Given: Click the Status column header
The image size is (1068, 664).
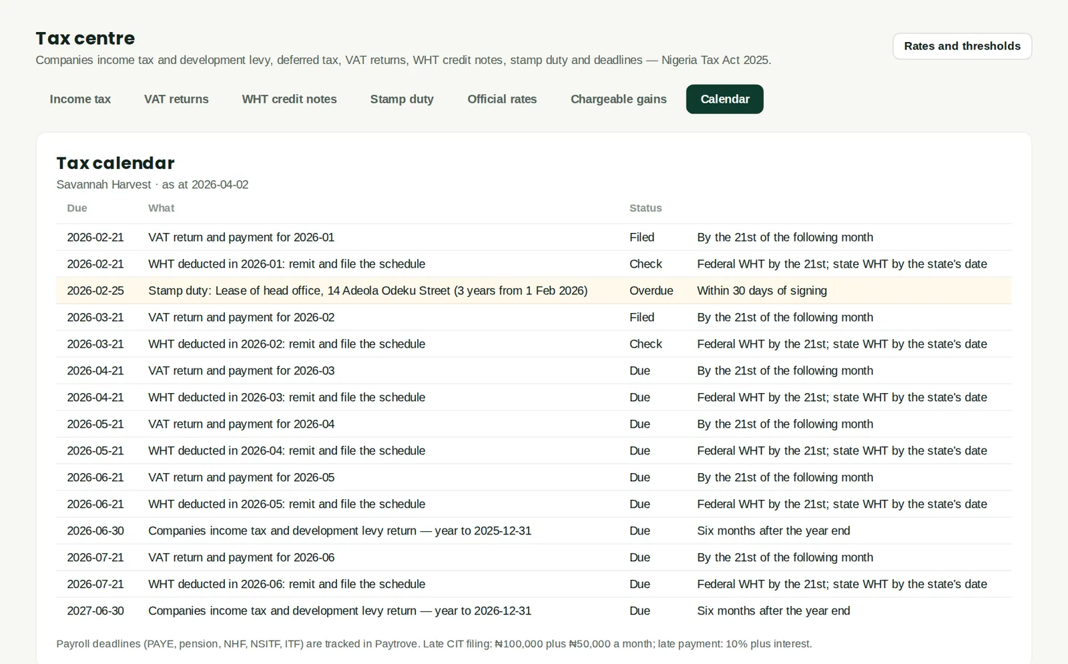Looking at the screenshot, I should click(x=645, y=208).
